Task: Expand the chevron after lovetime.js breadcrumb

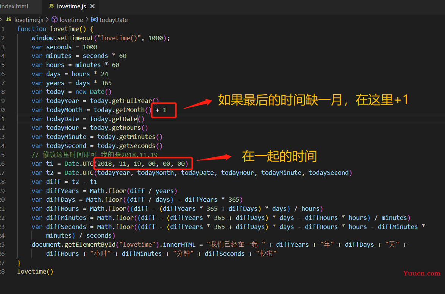Action: click(x=47, y=20)
